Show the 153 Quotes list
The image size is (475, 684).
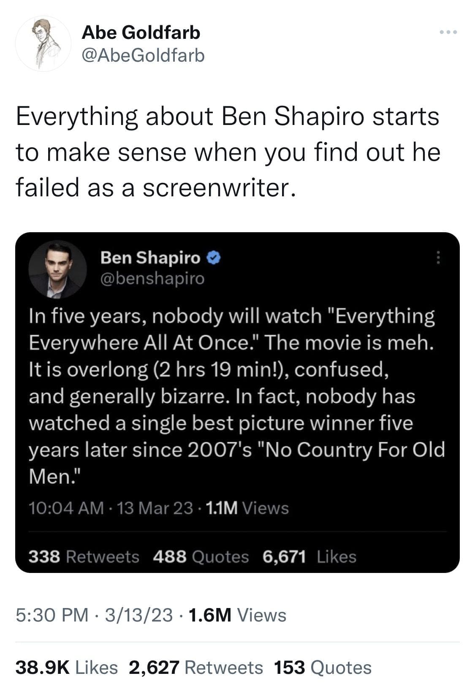323,668
